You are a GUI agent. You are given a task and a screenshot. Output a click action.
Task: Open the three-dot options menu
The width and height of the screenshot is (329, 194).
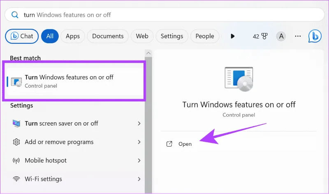[x=298, y=36]
